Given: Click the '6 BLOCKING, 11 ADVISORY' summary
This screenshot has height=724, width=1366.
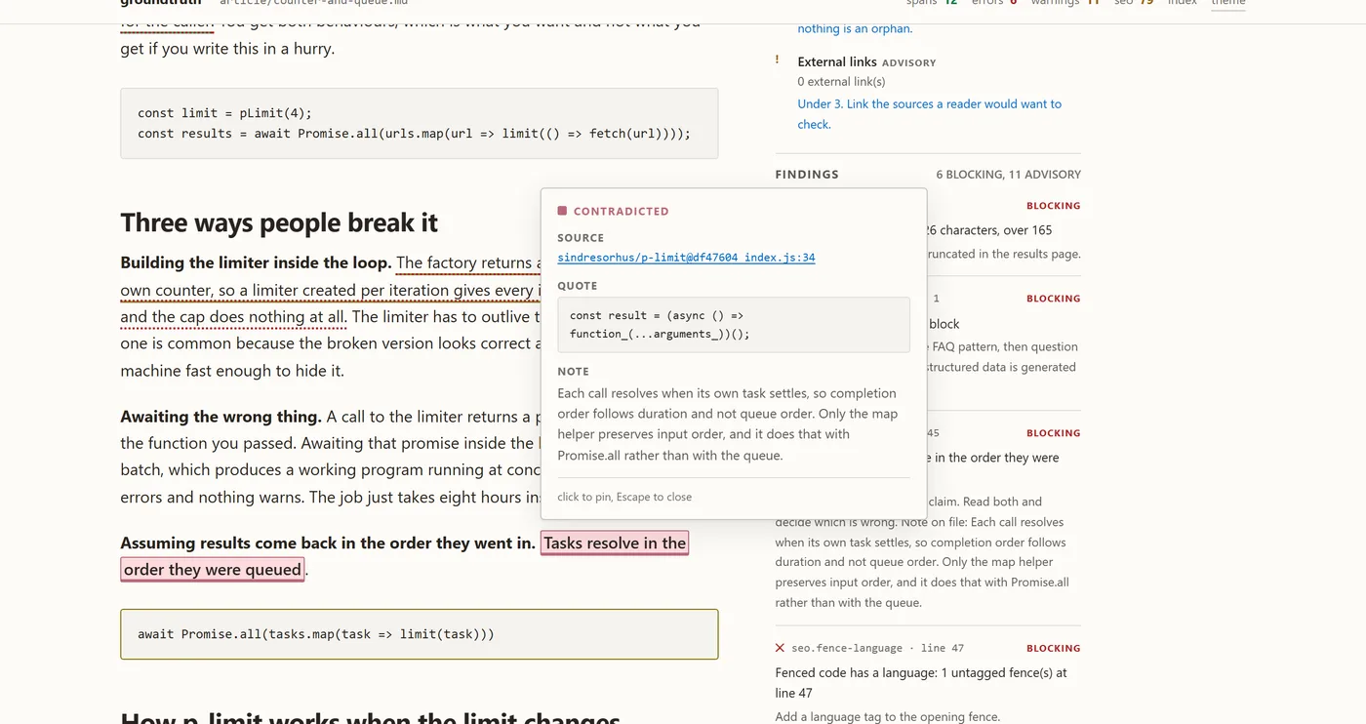Looking at the screenshot, I should (1008, 175).
